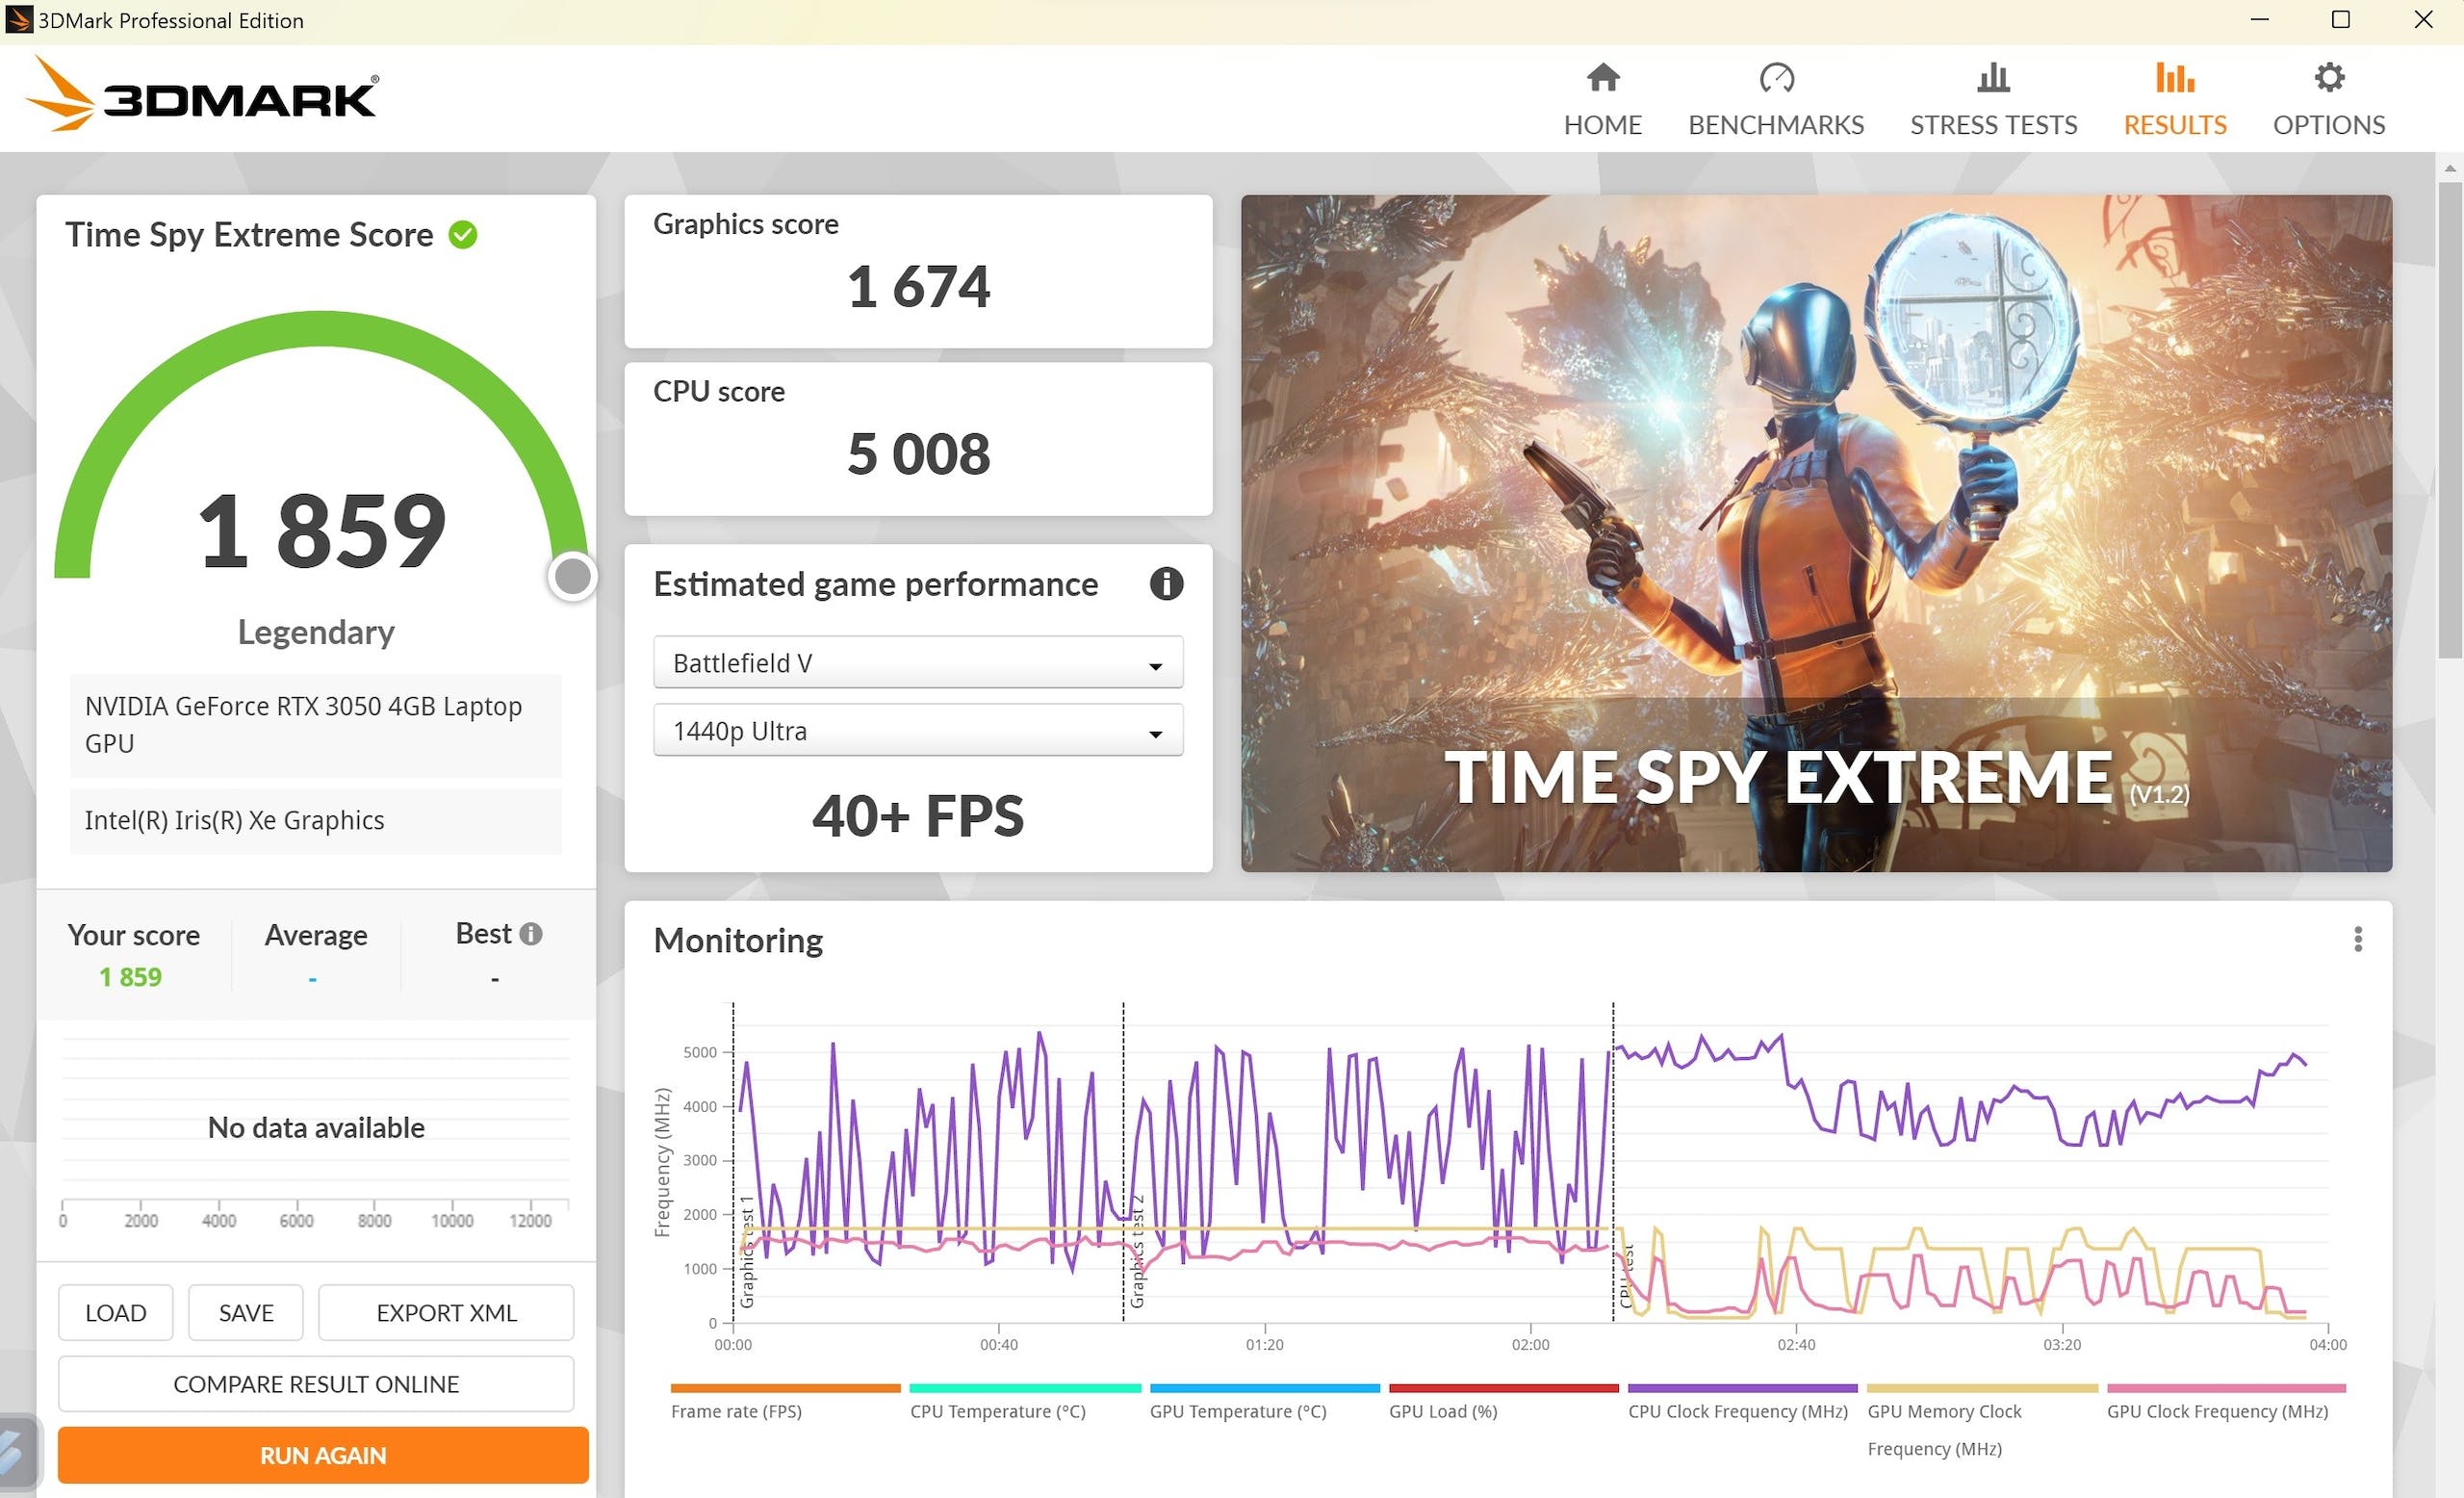
Task: Click the orange RUN AGAIN button
Action: (x=323, y=1455)
